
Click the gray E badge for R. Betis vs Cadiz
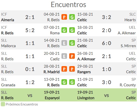click(x=64, y=56)
